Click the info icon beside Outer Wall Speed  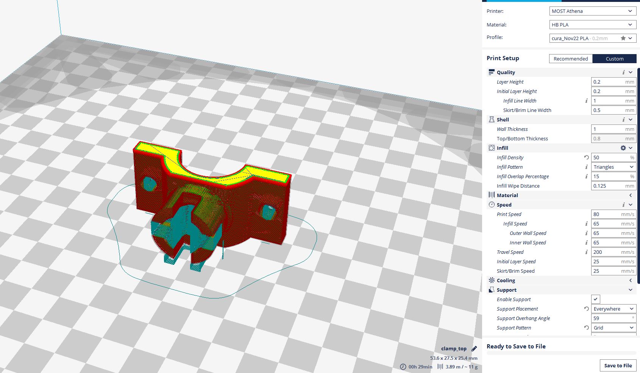[x=586, y=233]
